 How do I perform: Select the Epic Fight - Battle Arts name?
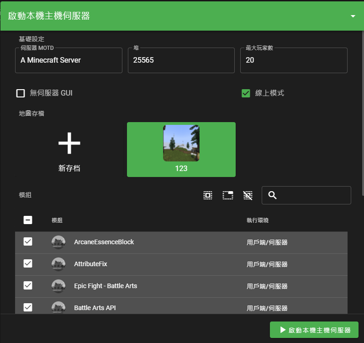tap(106, 286)
